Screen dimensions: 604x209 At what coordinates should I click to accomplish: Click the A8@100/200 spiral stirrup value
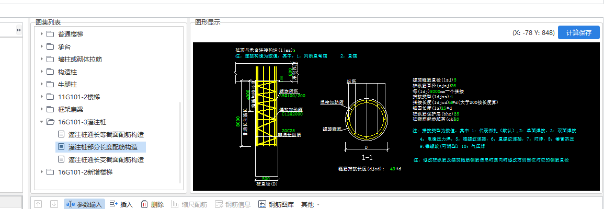(x=292, y=95)
